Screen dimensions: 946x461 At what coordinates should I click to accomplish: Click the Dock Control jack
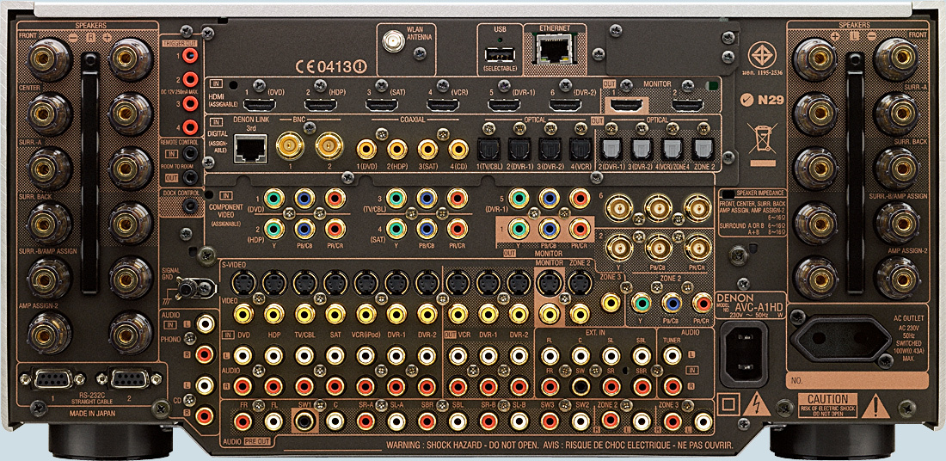coord(189,205)
